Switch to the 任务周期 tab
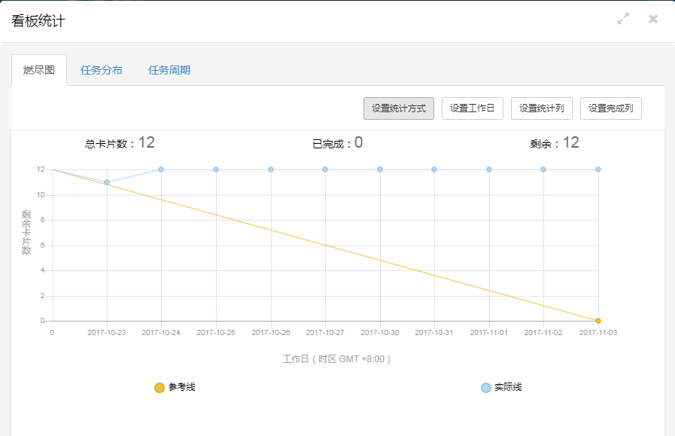 [169, 70]
